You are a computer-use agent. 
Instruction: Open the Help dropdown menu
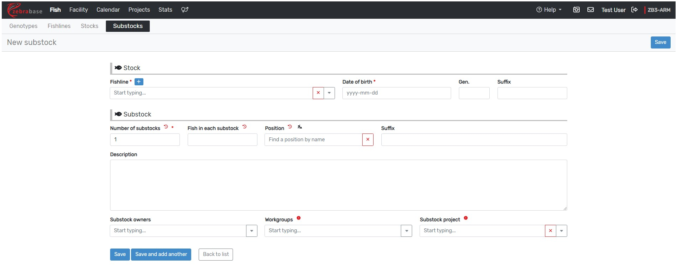(549, 10)
